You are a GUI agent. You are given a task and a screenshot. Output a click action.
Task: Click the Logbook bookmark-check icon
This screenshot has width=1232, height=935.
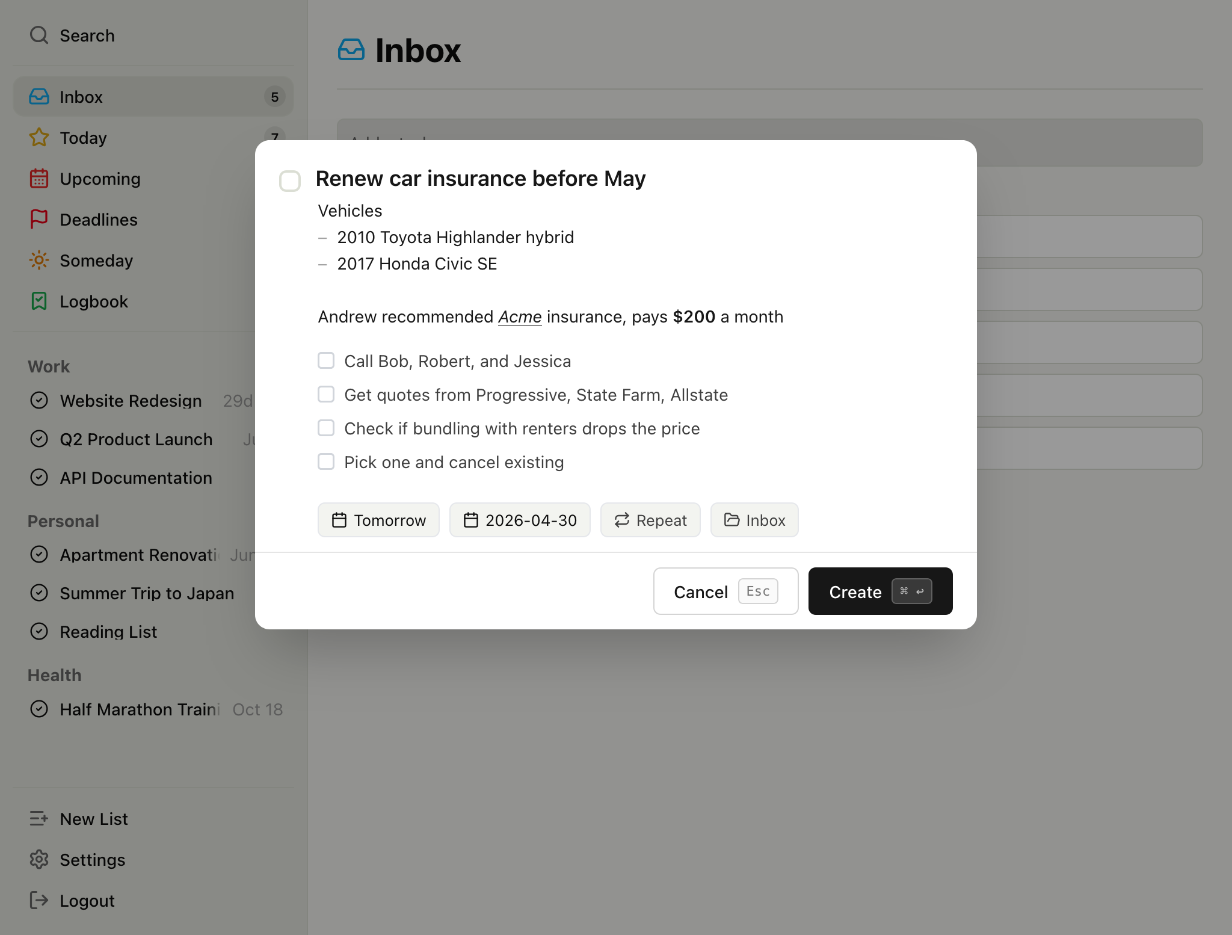[x=39, y=301]
